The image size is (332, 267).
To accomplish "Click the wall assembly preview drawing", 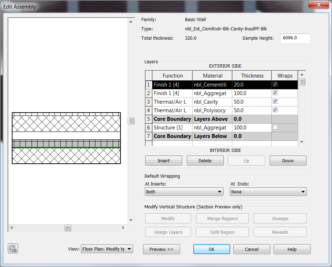I will point(66,138).
